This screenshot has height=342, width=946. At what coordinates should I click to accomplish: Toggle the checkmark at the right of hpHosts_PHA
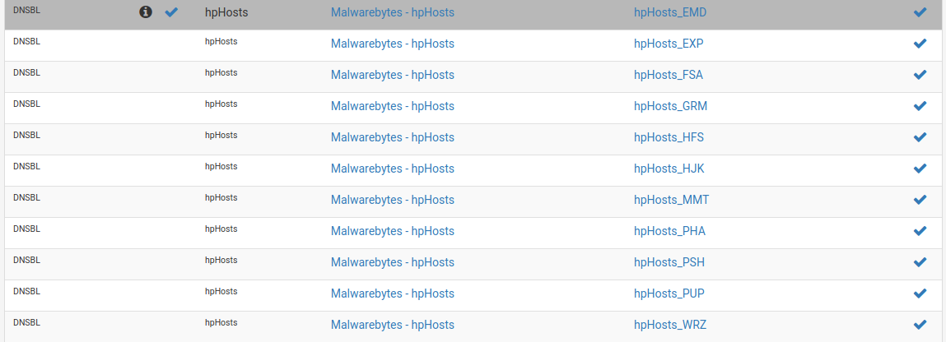(920, 231)
